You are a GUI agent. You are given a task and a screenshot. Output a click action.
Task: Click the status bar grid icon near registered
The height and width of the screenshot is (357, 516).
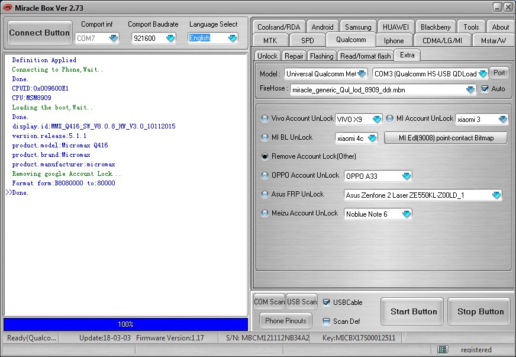(442, 349)
